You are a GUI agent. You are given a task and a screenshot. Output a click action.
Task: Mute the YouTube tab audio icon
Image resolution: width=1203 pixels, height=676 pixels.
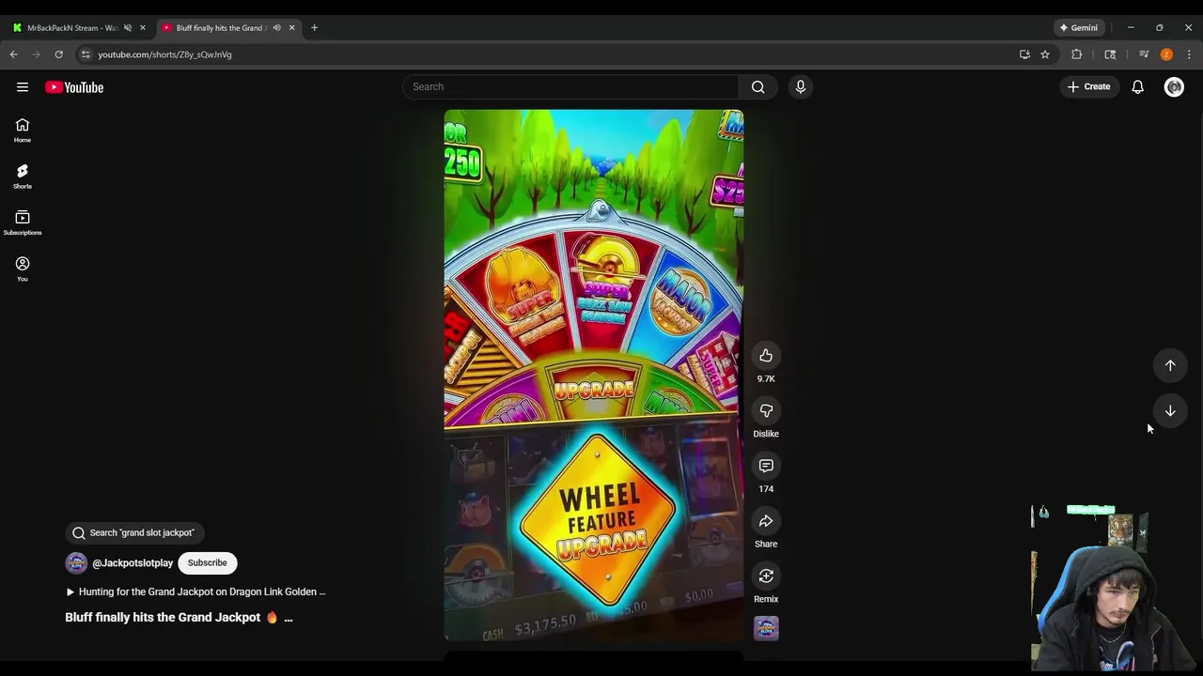[x=276, y=28]
